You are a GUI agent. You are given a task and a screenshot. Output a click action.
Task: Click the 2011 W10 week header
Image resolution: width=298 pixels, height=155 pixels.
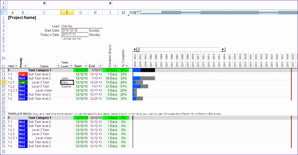pos(193,60)
